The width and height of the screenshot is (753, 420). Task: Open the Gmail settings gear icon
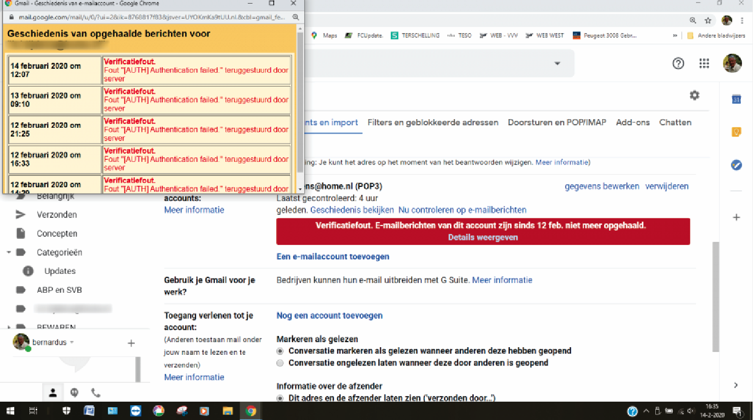(694, 95)
